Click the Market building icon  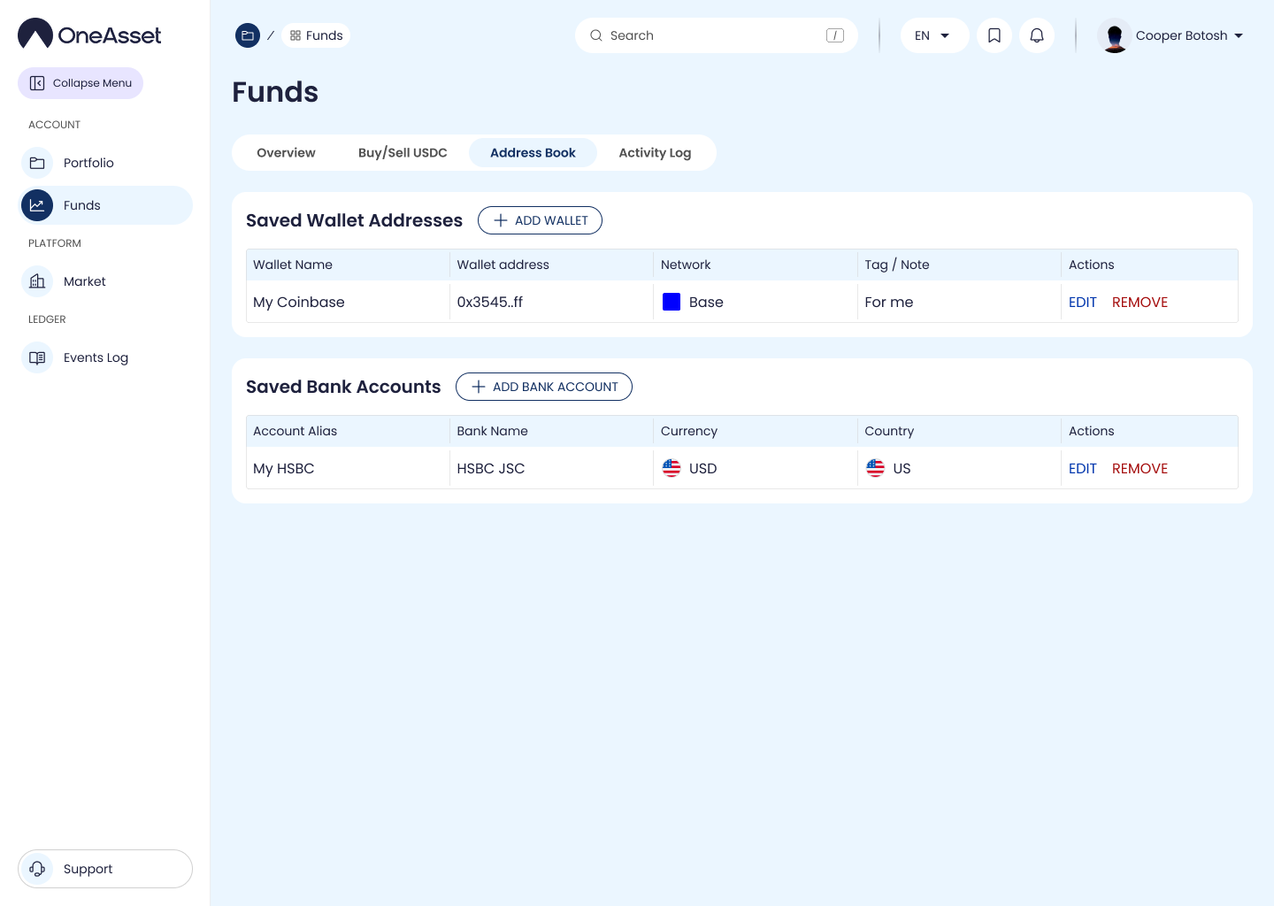point(37,281)
